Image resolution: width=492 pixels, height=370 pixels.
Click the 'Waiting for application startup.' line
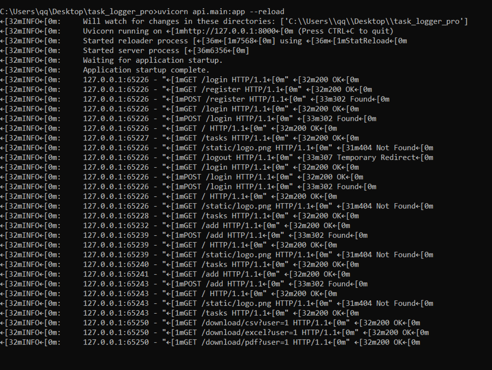click(153, 60)
